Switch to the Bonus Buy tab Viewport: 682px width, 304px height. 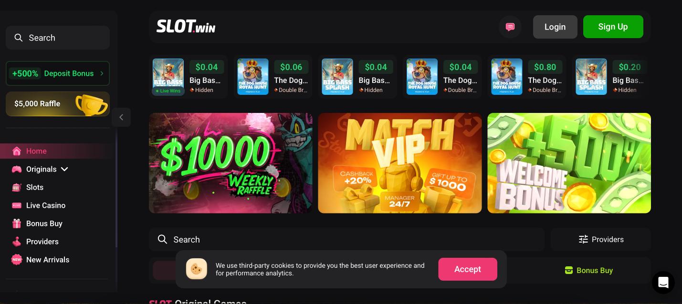588,270
